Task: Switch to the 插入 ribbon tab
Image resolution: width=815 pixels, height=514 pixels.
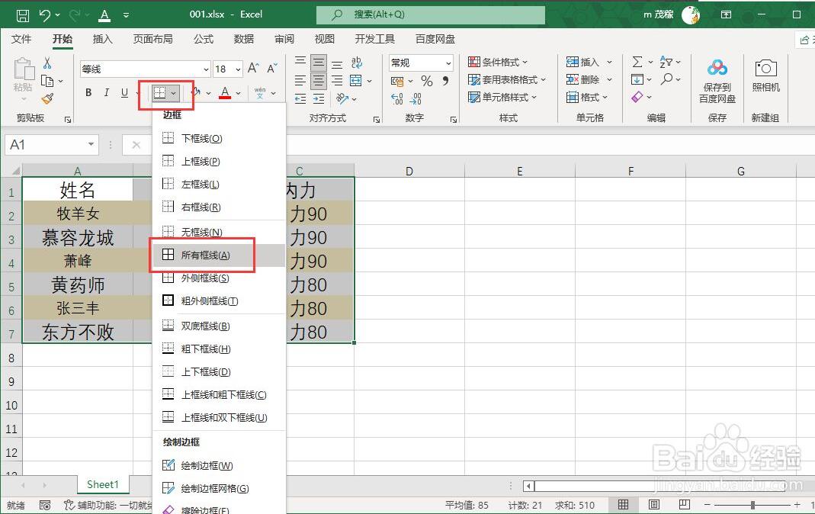Action: [104, 39]
